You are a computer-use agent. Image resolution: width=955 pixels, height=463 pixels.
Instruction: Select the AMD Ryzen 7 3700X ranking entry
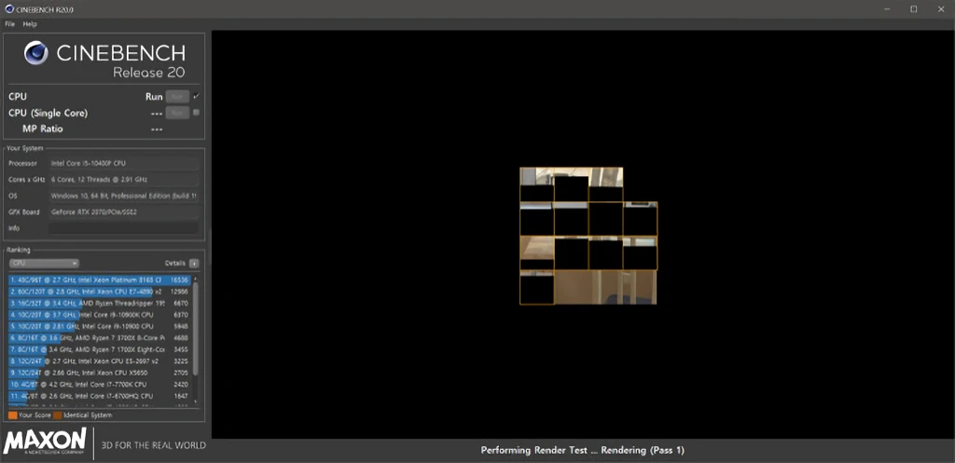(x=100, y=338)
